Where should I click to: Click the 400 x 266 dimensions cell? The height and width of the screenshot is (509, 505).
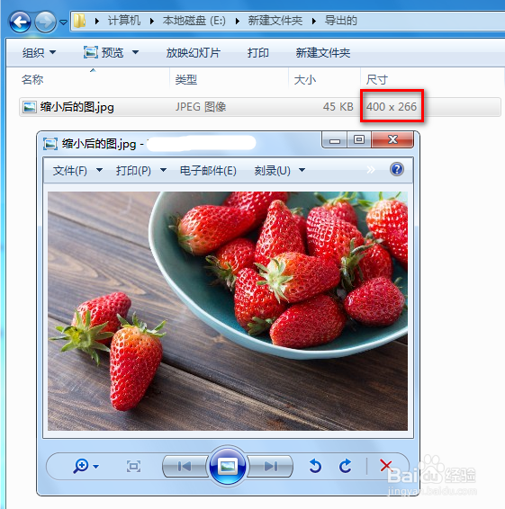[392, 107]
